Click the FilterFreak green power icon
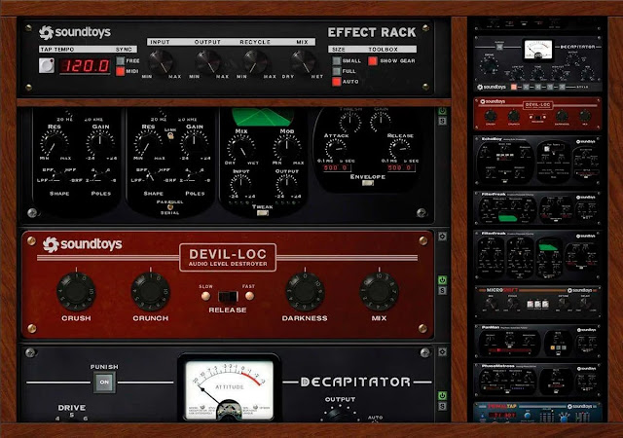The height and width of the screenshot is (438, 623). click(x=442, y=111)
